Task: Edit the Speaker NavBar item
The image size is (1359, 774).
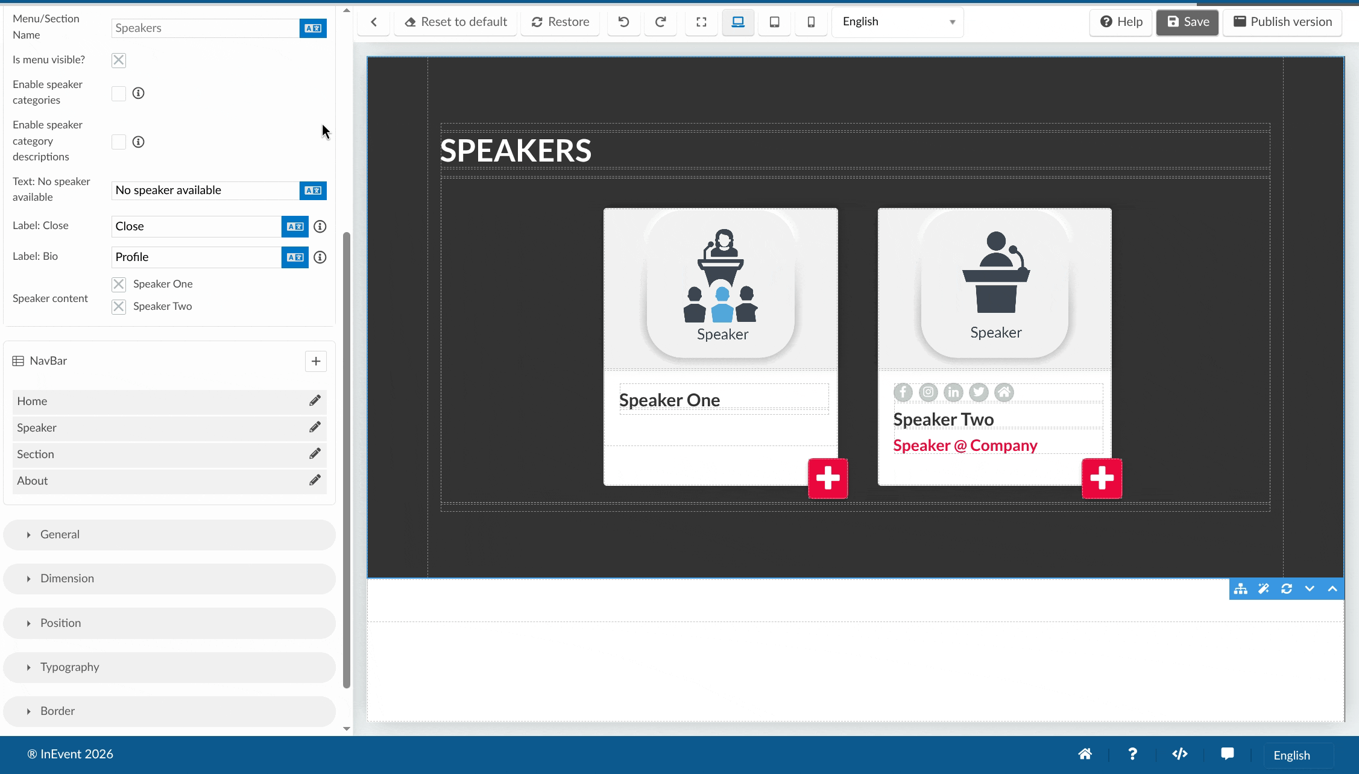Action: 315,427
